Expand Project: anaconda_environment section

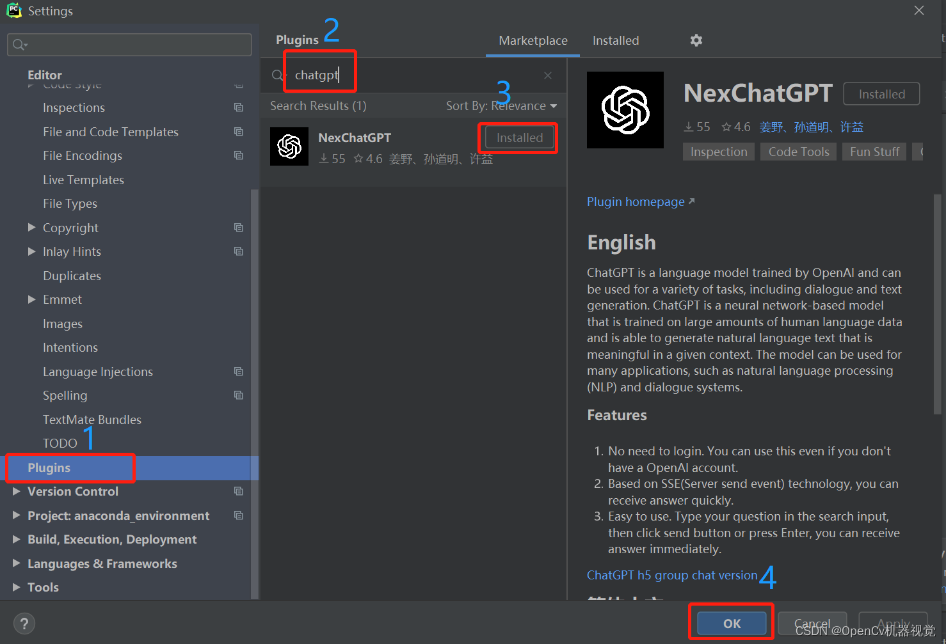[17, 515]
